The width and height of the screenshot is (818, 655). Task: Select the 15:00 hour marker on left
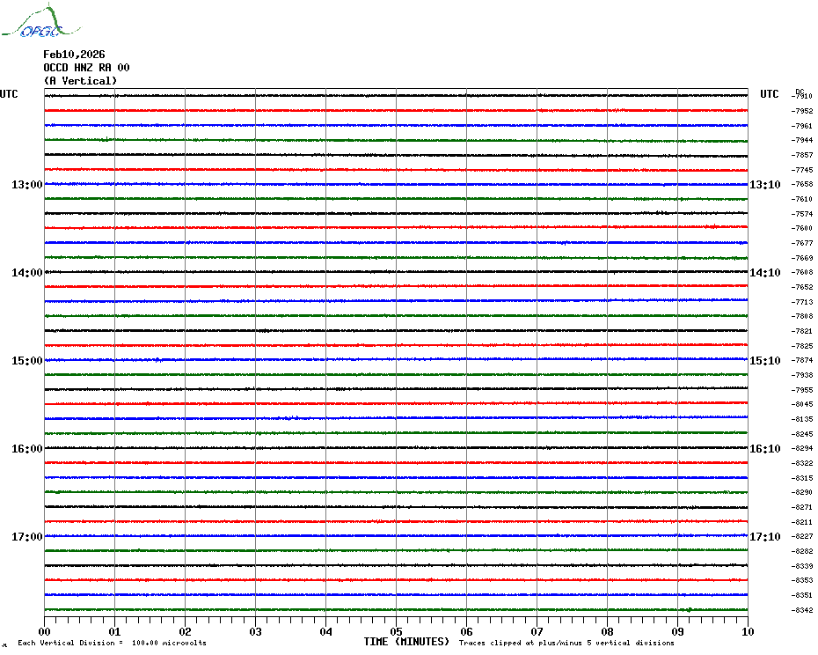click(26, 361)
